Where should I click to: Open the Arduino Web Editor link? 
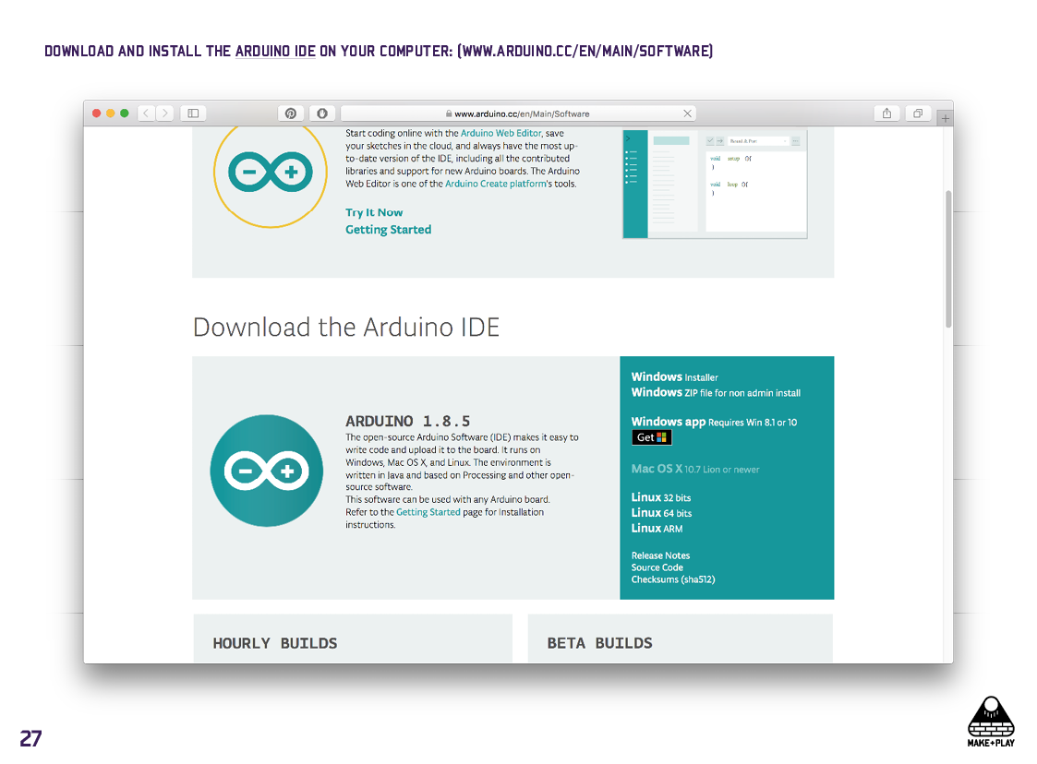500,133
